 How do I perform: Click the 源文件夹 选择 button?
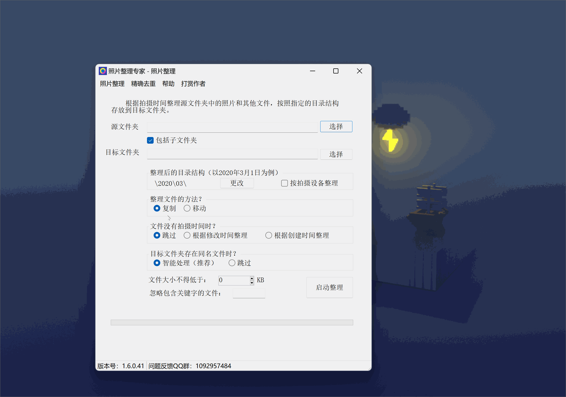click(x=337, y=126)
